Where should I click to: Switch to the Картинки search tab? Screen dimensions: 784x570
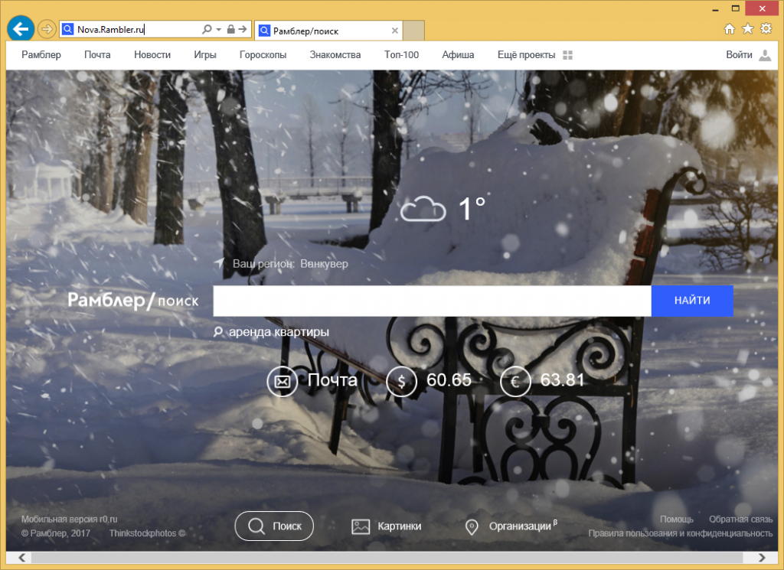pos(387,526)
